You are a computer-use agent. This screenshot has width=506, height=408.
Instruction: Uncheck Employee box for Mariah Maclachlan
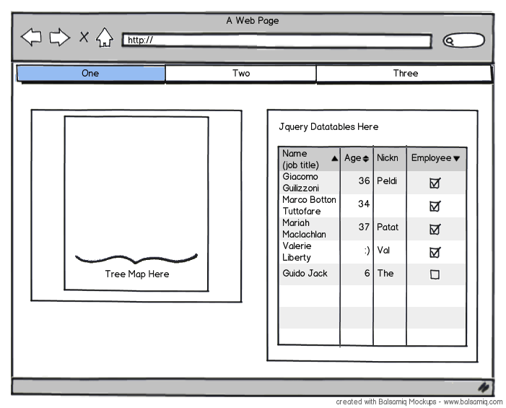point(435,229)
